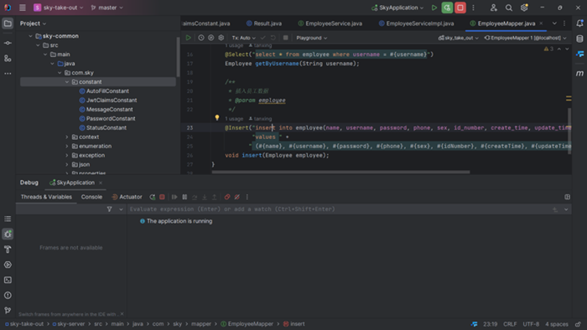Switch to Console tab

(91, 197)
